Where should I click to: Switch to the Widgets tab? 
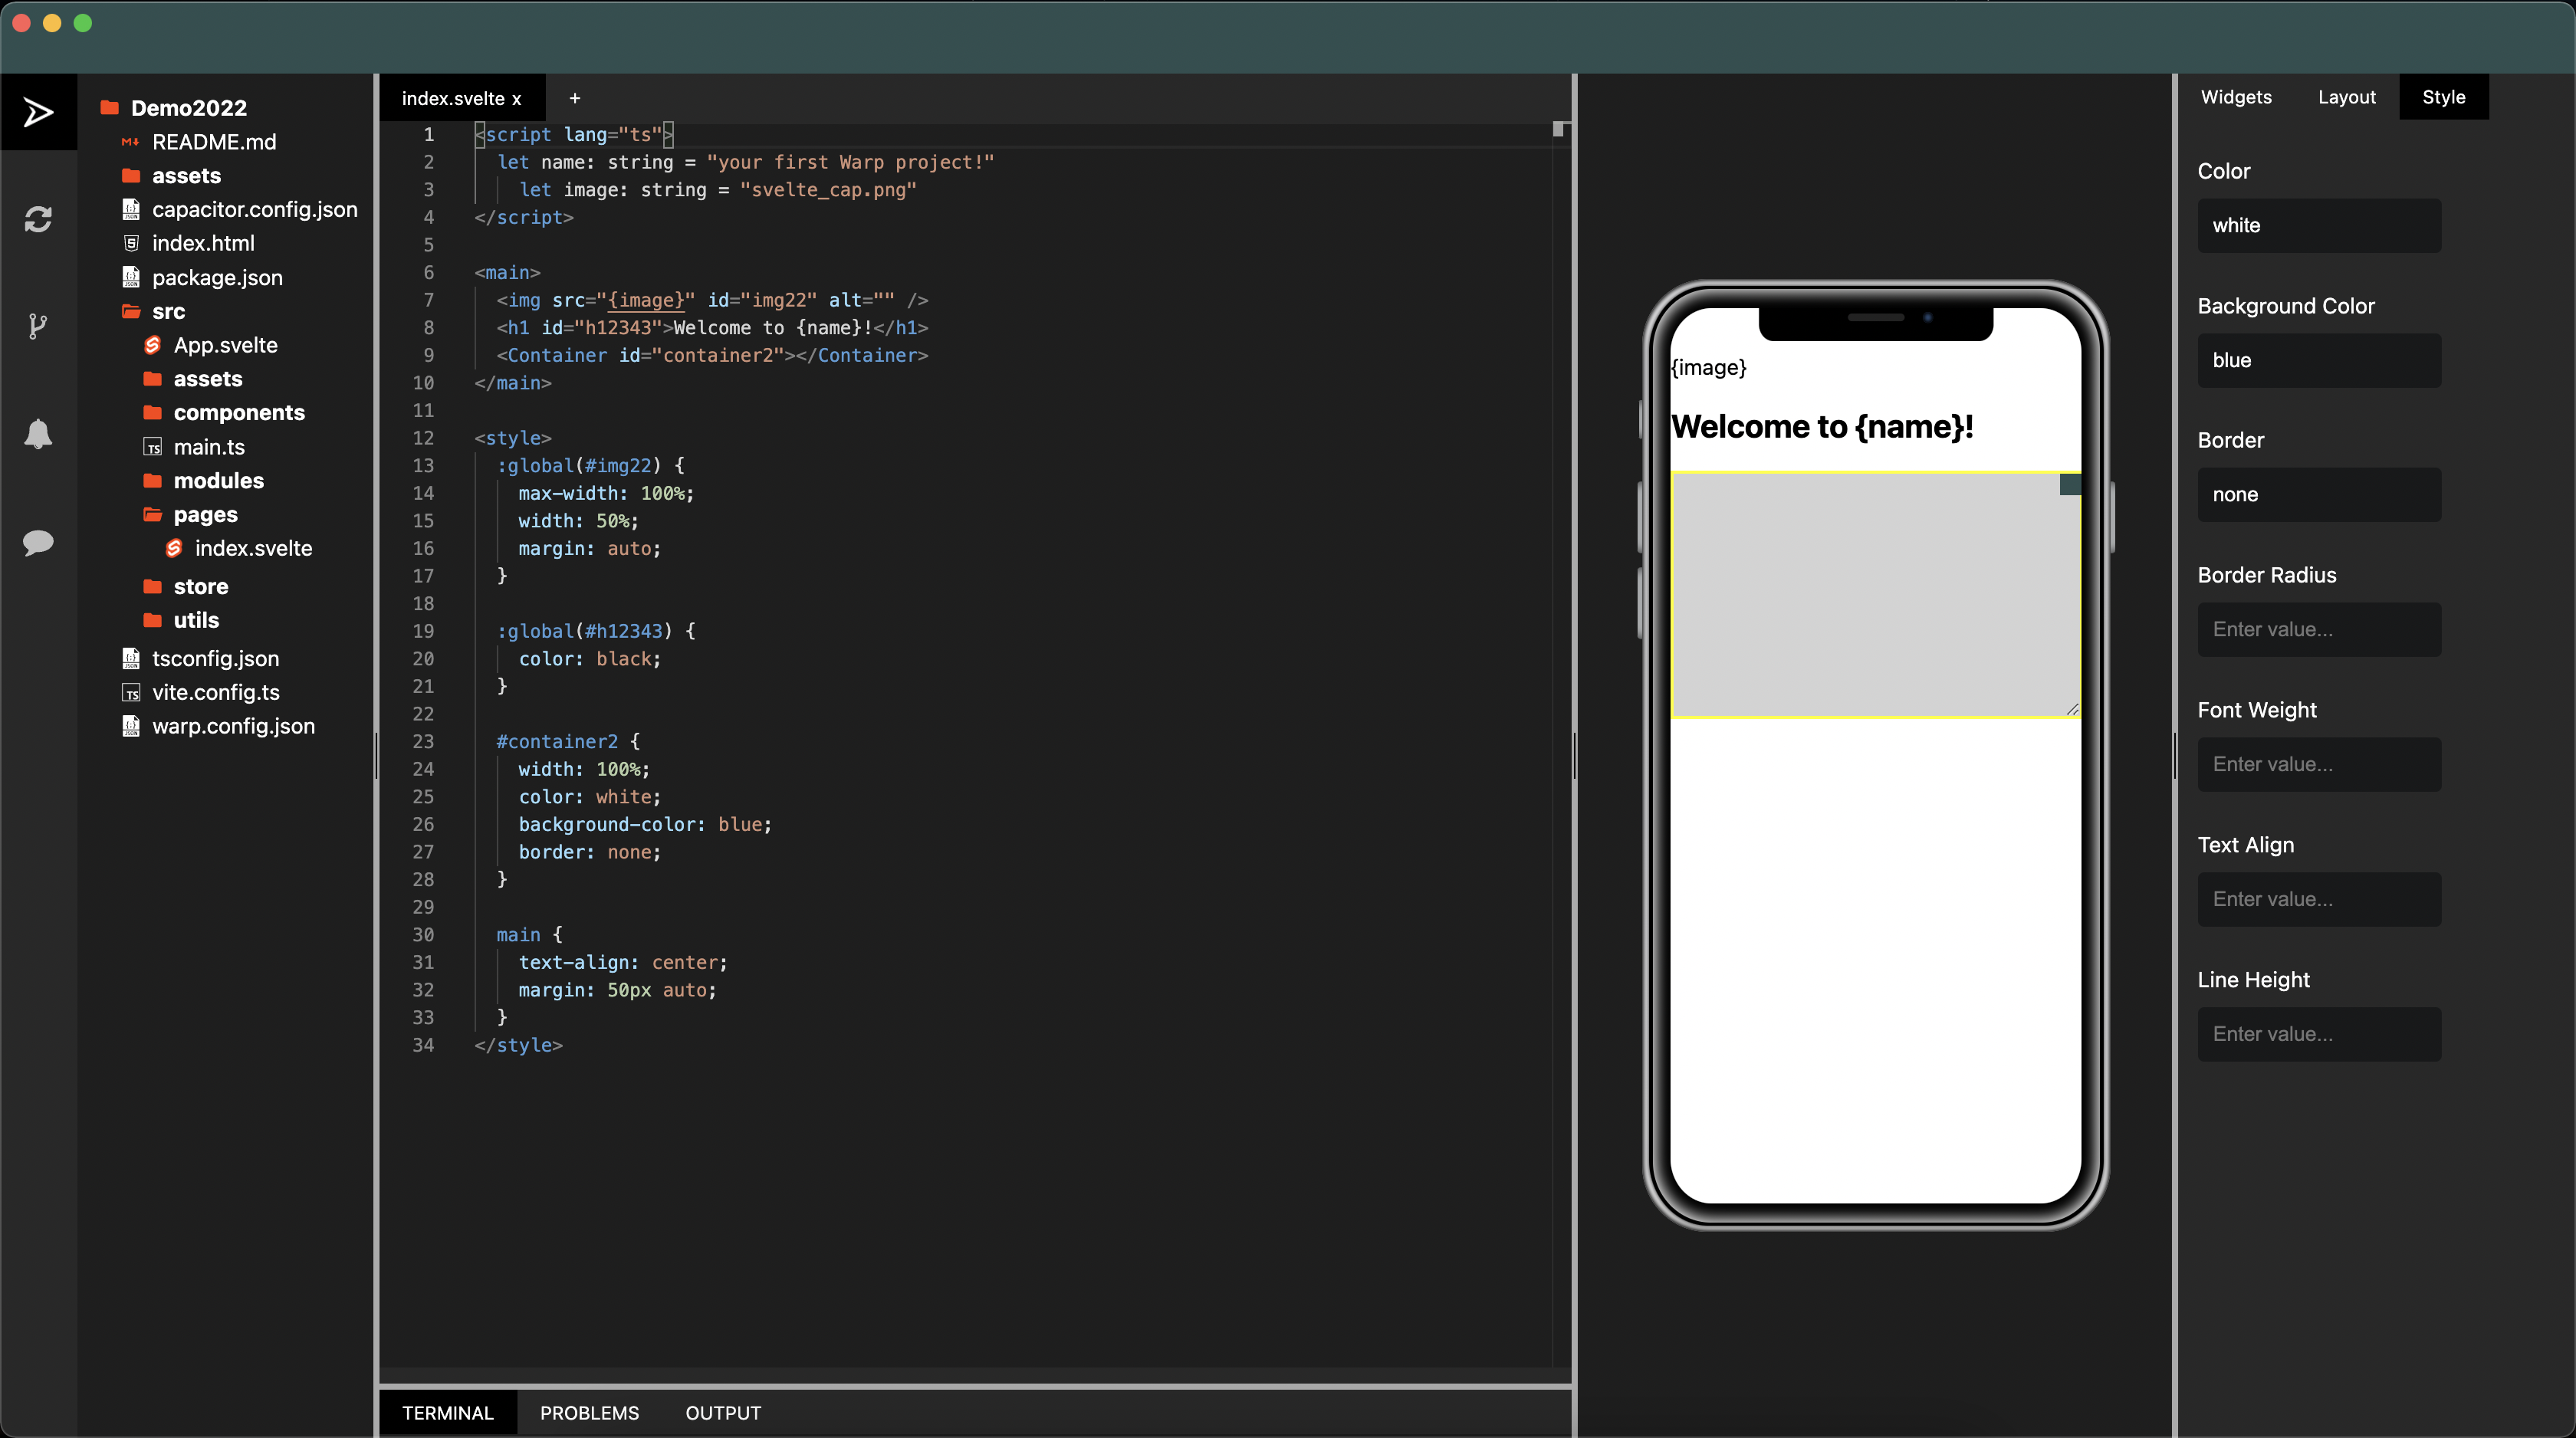[2236, 97]
